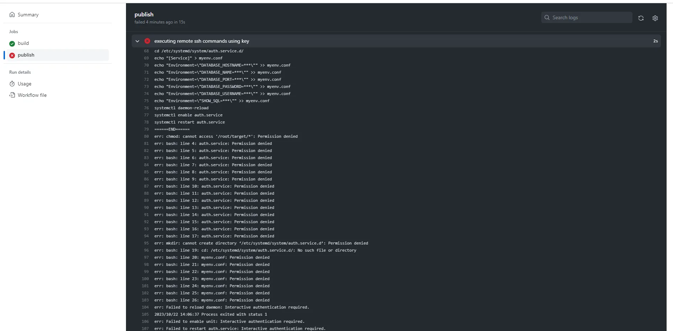Click the red step failed icon

(x=147, y=41)
